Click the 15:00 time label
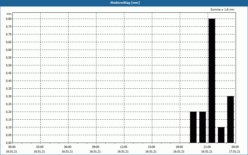The width and height of the screenshot is (248, 155). tap(152, 147)
